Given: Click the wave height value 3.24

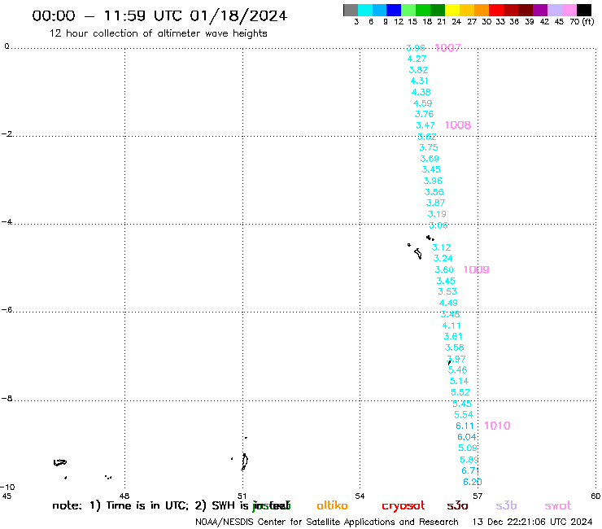Looking at the screenshot, I should [x=443, y=258].
